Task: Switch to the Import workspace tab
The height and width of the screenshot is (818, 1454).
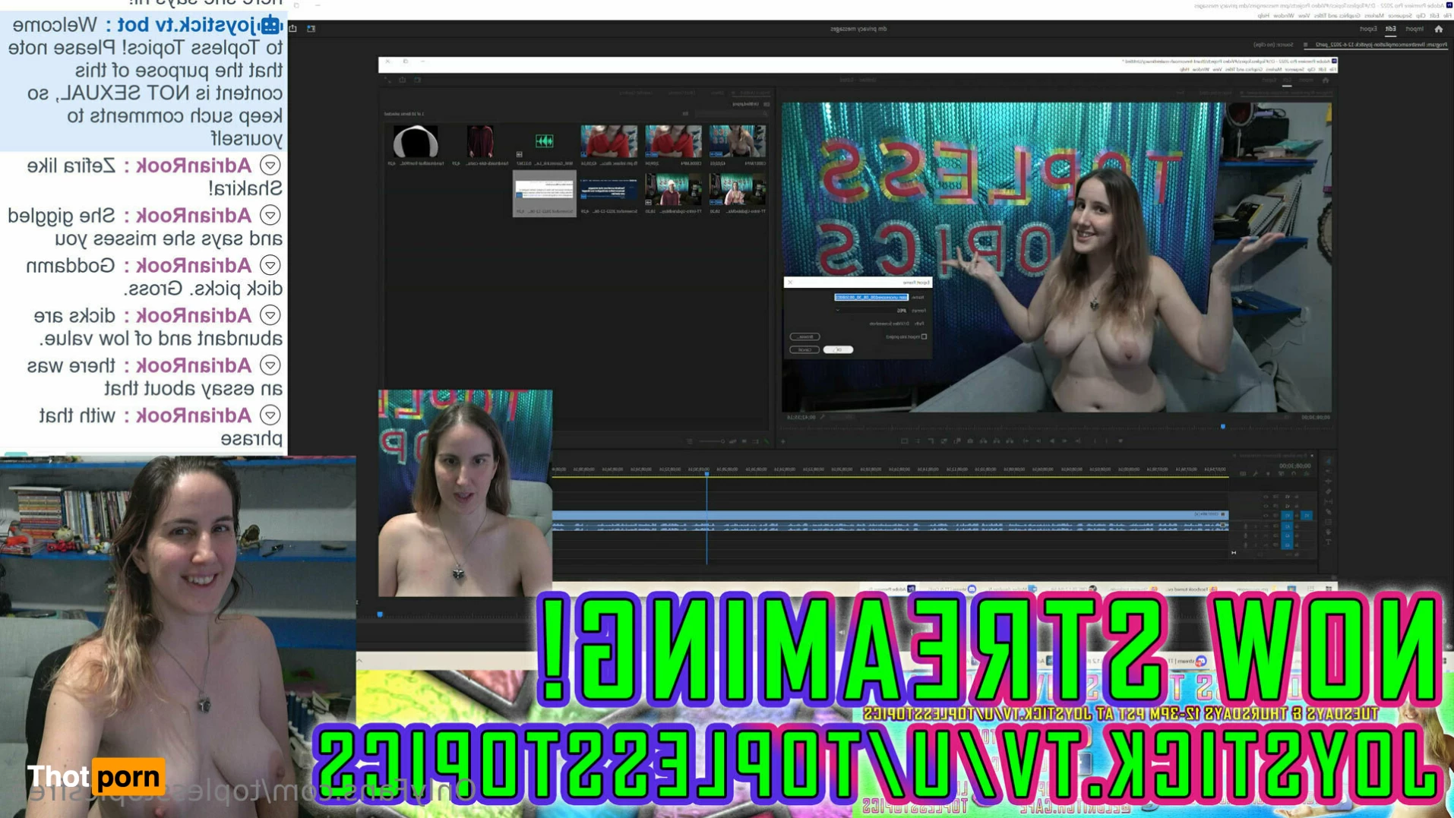Action: (x=1414, y=29)
